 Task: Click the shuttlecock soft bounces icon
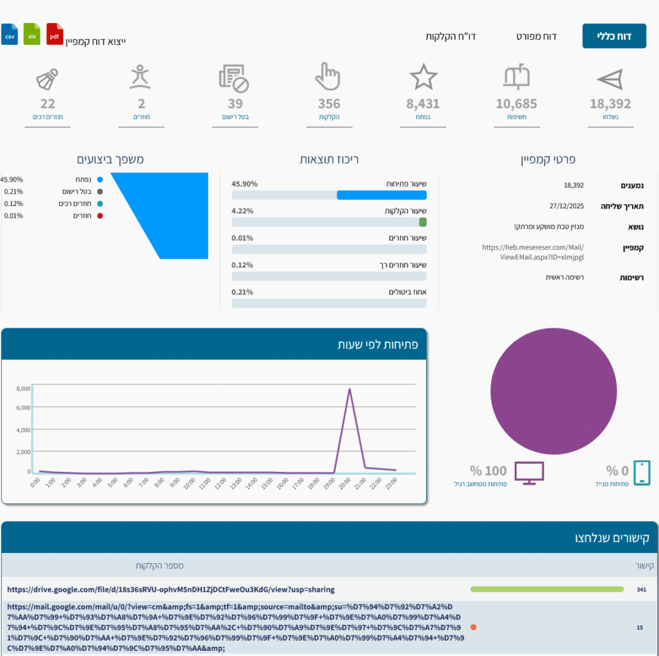coord(47,79)
